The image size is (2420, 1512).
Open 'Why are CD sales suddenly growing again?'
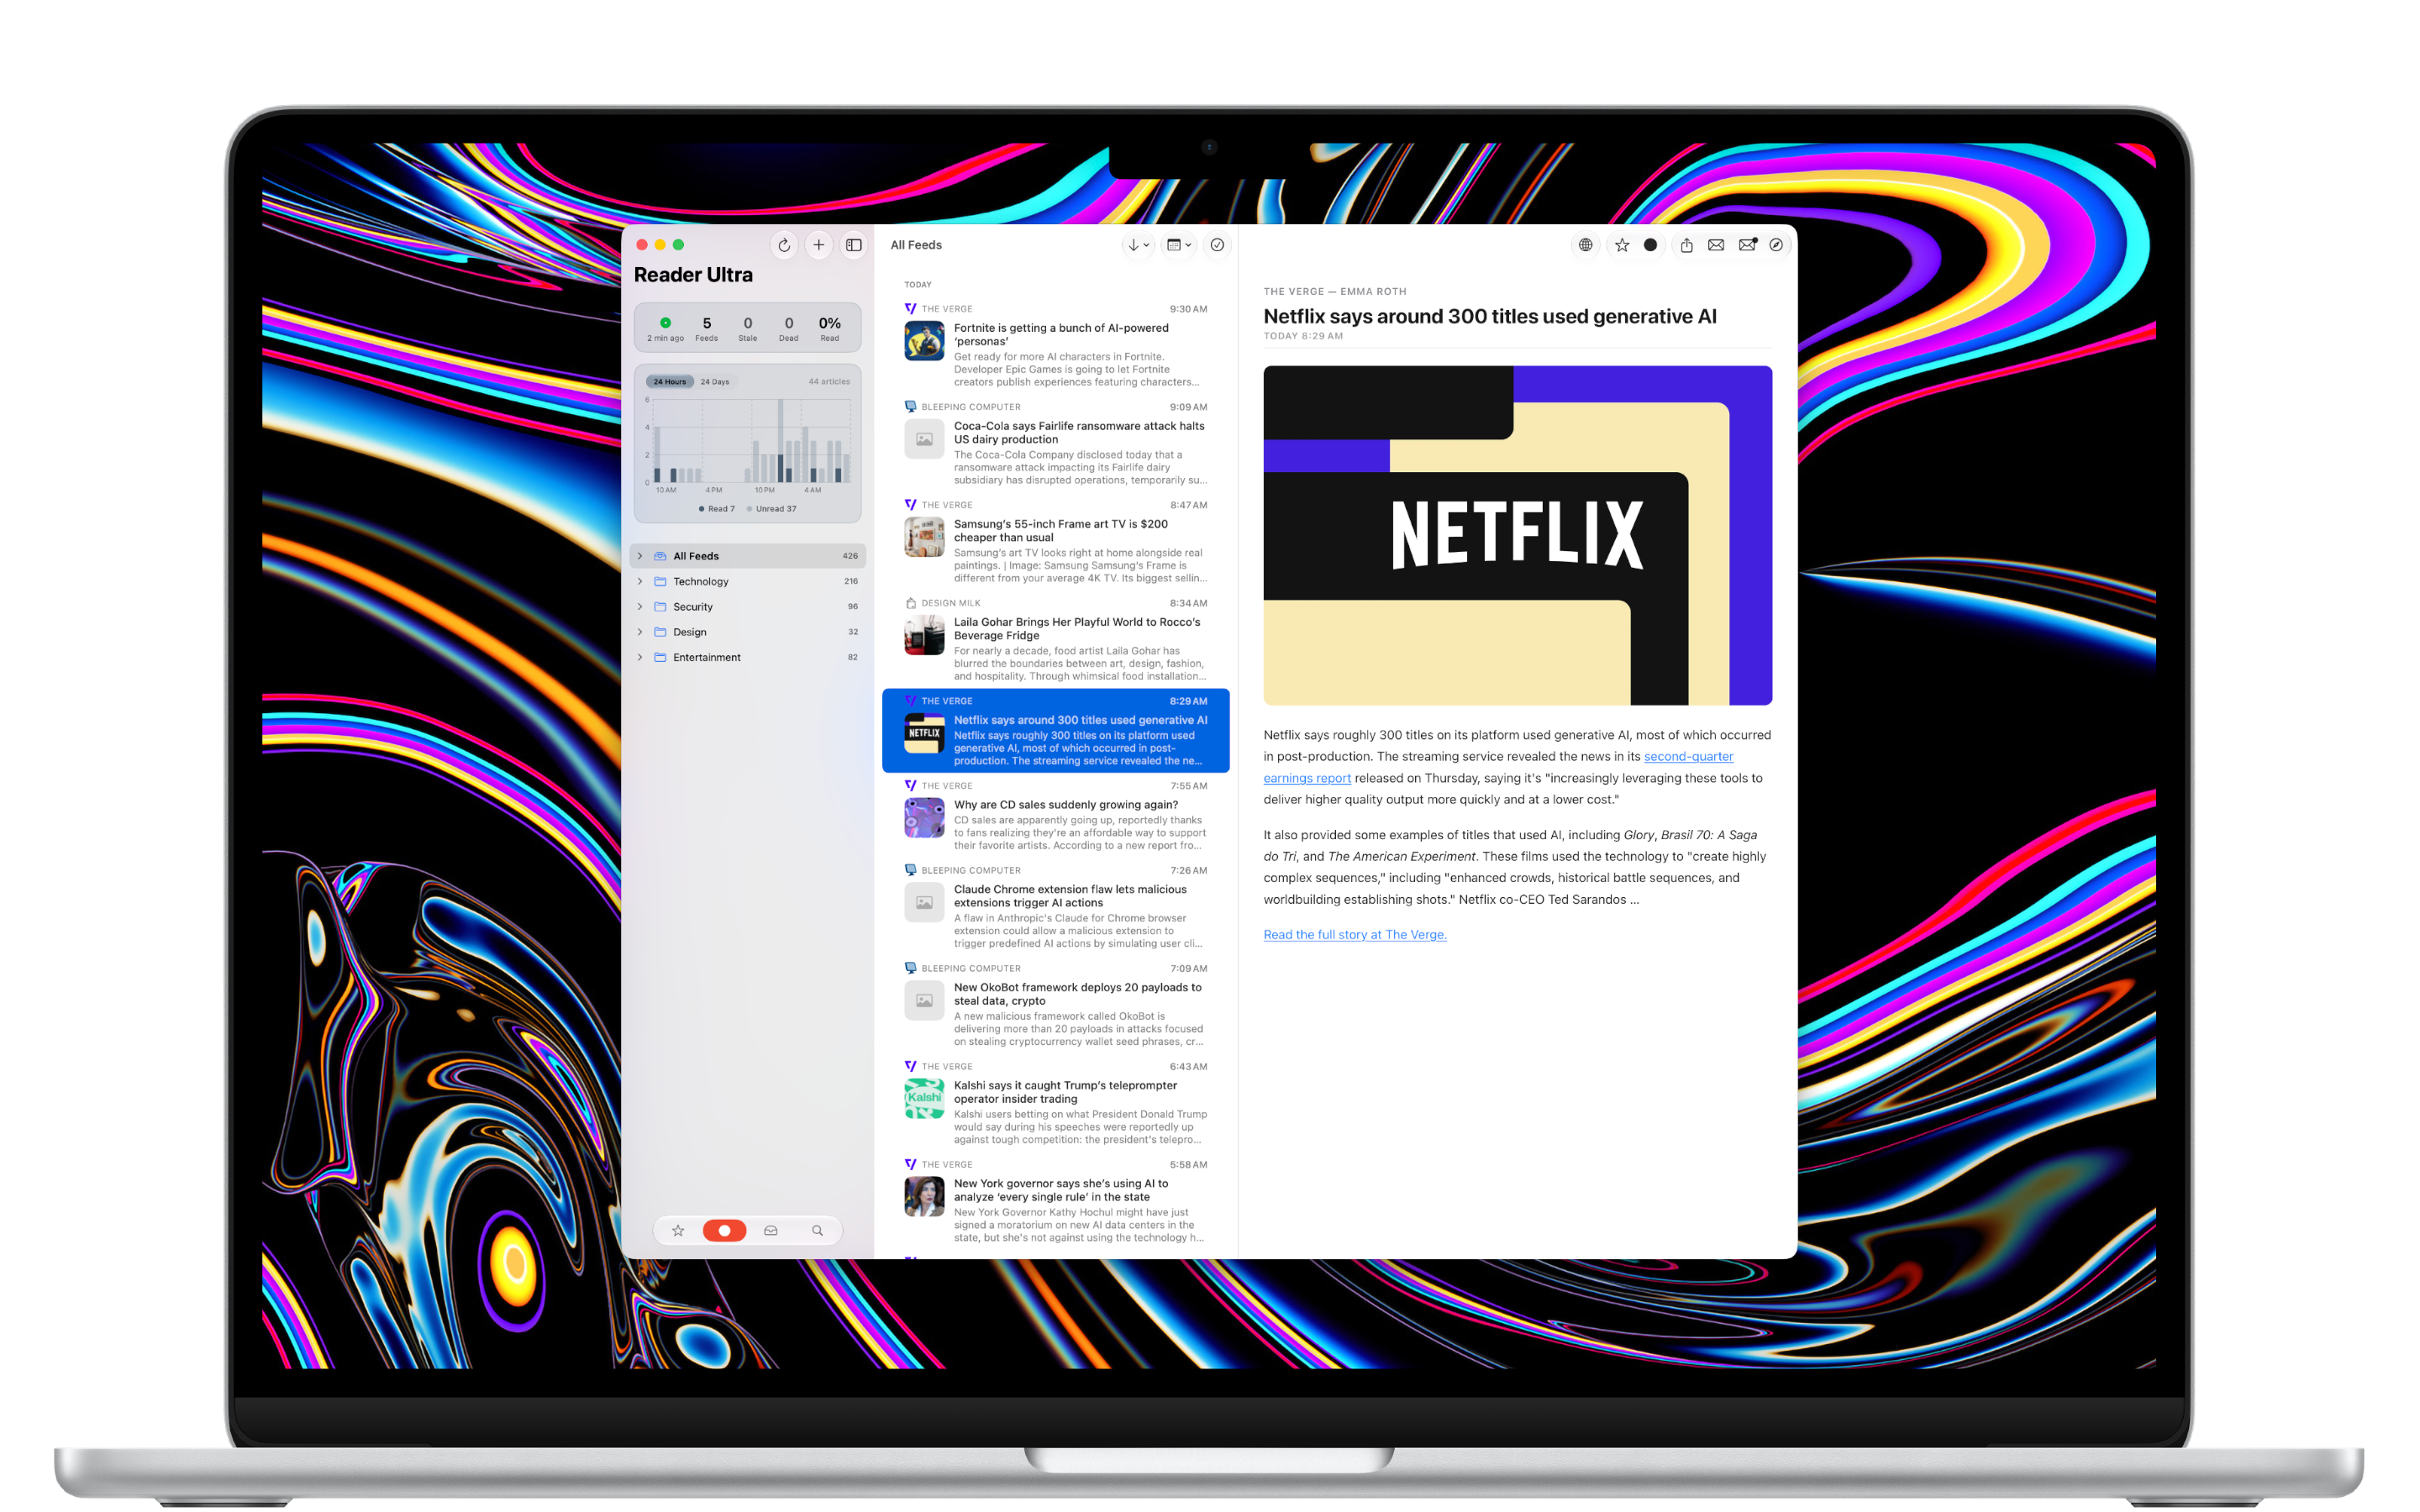[x=1055, y=815]
